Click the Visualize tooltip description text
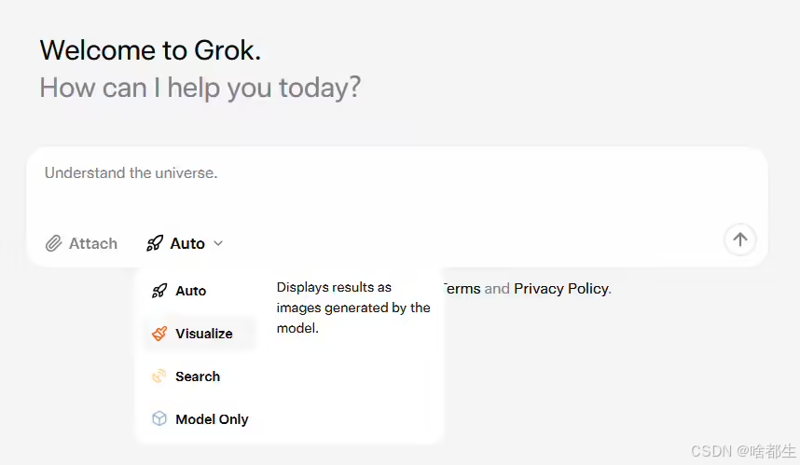Screen dimensions: 800x465 [353, 308]
